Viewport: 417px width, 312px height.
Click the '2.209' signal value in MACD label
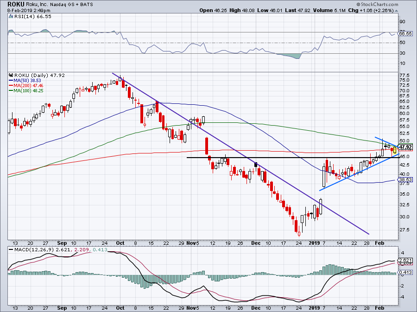(81, 250)
